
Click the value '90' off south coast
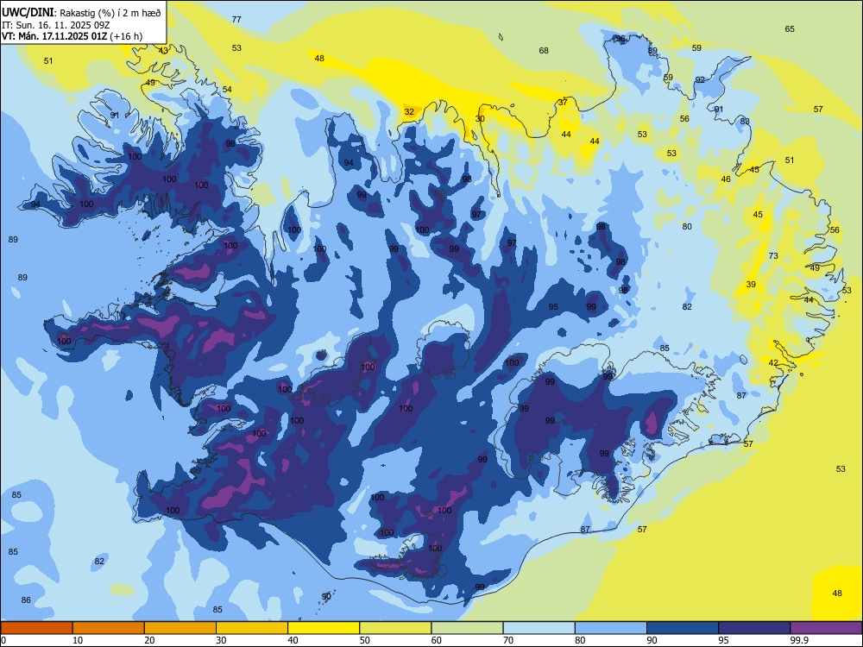click(326, 596)
